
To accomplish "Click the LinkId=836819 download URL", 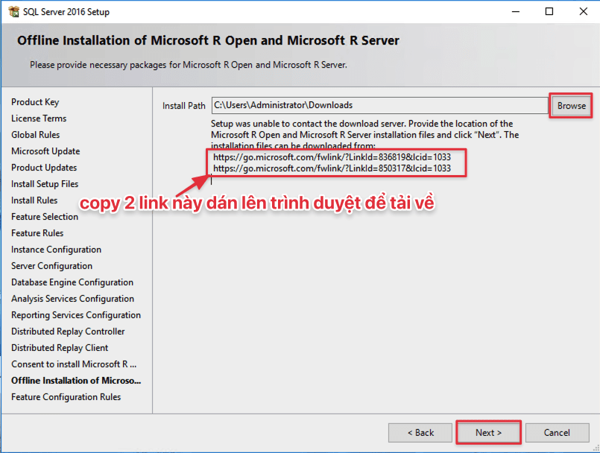I will point(332,158).
